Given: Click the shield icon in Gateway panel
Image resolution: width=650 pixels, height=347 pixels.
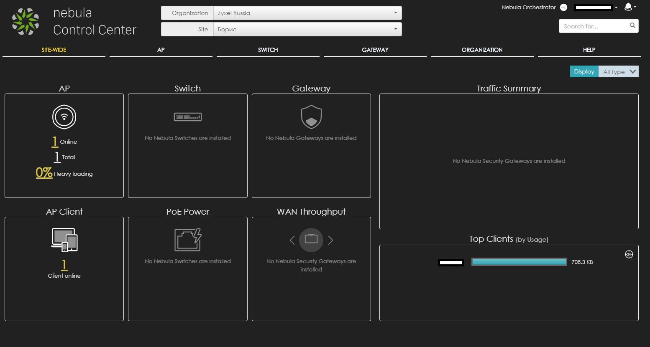Looking at the screenshot, I should pyautogui.click(x=311, y=117).
